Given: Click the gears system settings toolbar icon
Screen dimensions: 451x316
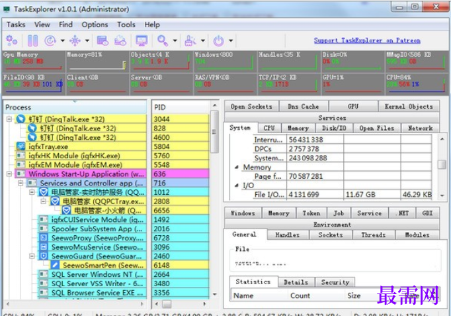Looking at the screenshot, I should pos(12,40).
